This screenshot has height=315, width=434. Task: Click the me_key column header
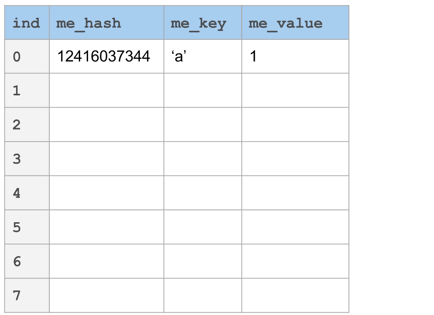pyautogui.click(x=203, y=23)
